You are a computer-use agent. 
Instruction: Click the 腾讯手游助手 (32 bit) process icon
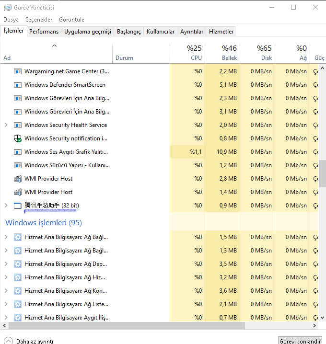18,206
